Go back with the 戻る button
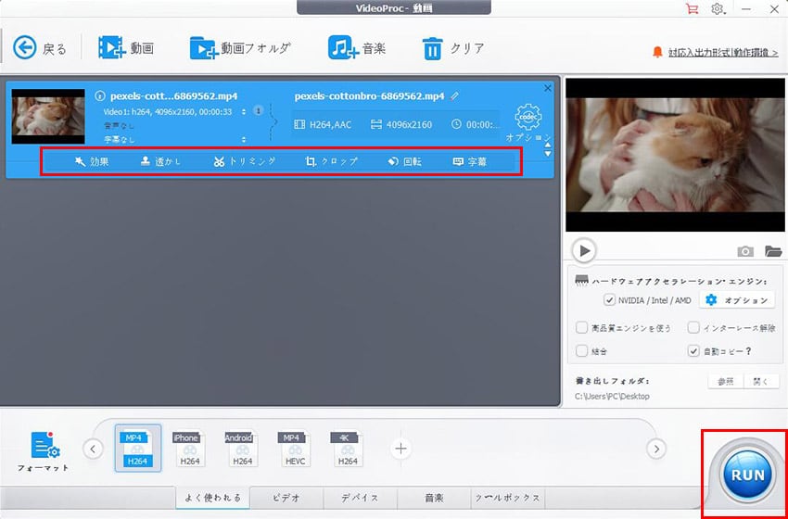Viewport: 788px width, 519px height. [x=40, y=48]
